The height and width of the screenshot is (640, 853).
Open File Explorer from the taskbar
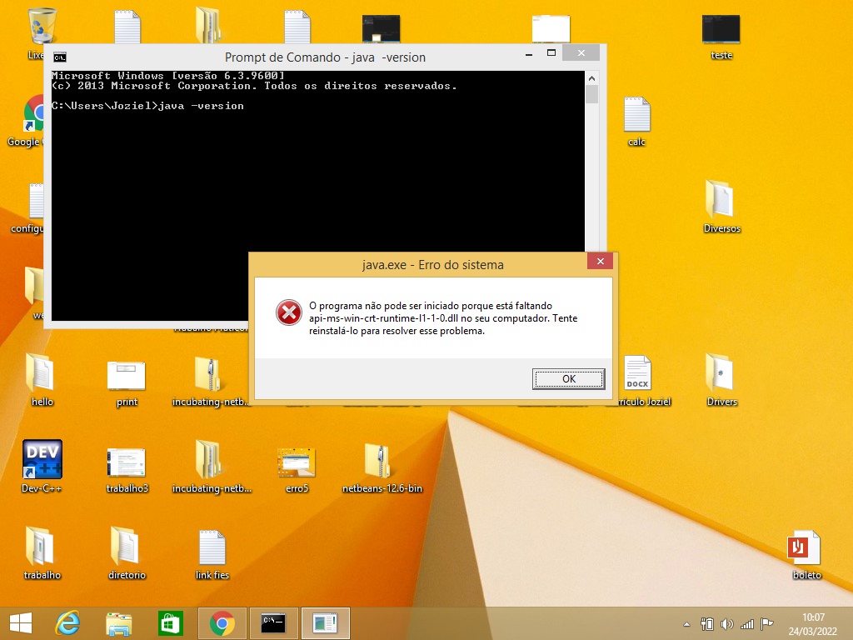pos(118,623)
